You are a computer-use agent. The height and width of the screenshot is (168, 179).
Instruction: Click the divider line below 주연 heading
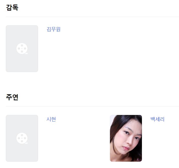tap(93, 106)
